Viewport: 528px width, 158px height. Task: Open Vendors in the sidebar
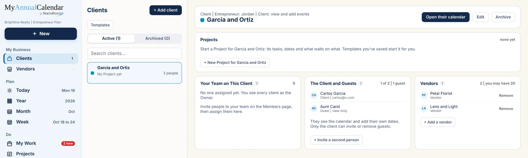[x=41, y=69]
